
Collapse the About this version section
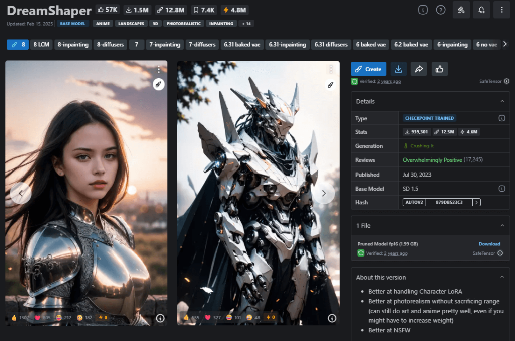click(503, 277)
